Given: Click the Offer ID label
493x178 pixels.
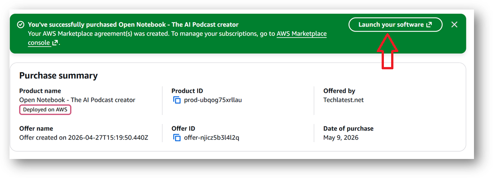Looking at the screenshot, I should click(x=183, y=129).
